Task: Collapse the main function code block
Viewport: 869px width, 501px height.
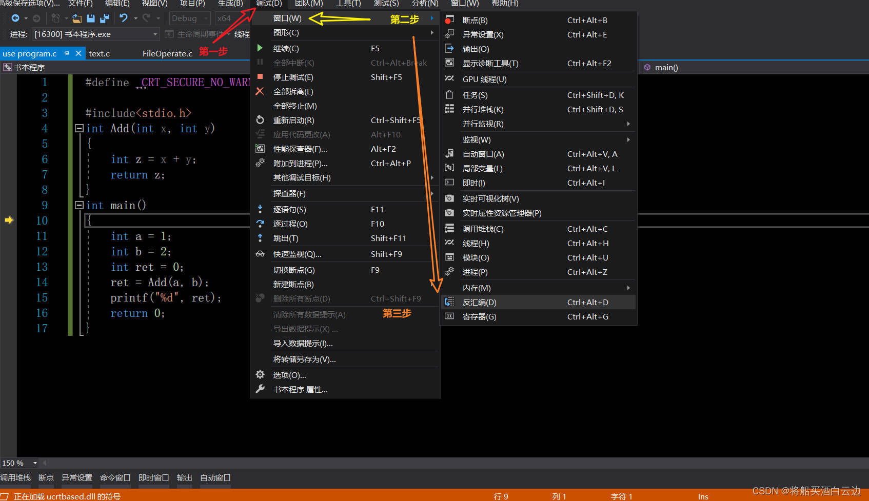Action: click(79, 205)
